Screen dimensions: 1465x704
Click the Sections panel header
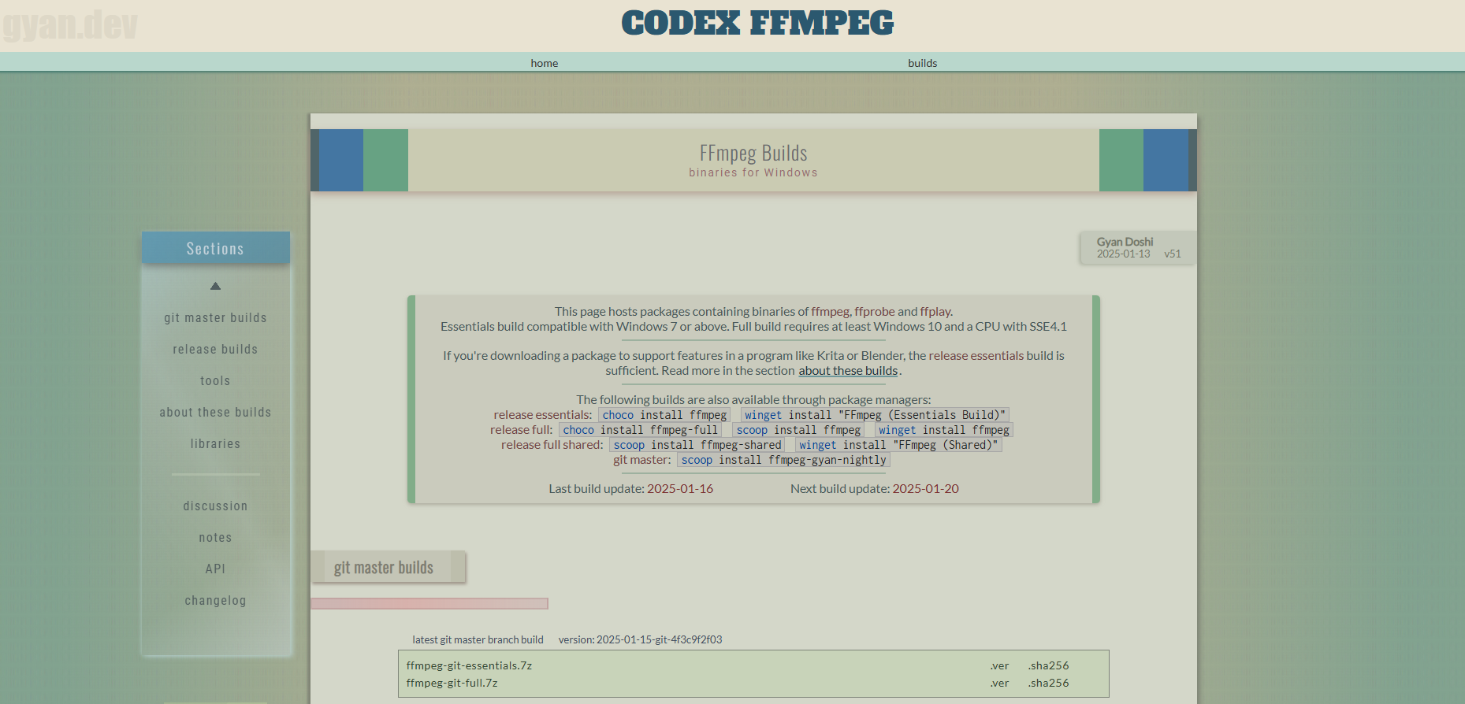pos(215,248)
